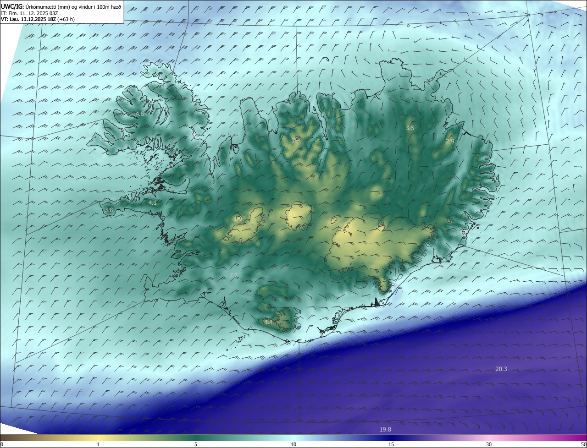
Task: Click the color scale tick label 10
Action: click(293, 444)
